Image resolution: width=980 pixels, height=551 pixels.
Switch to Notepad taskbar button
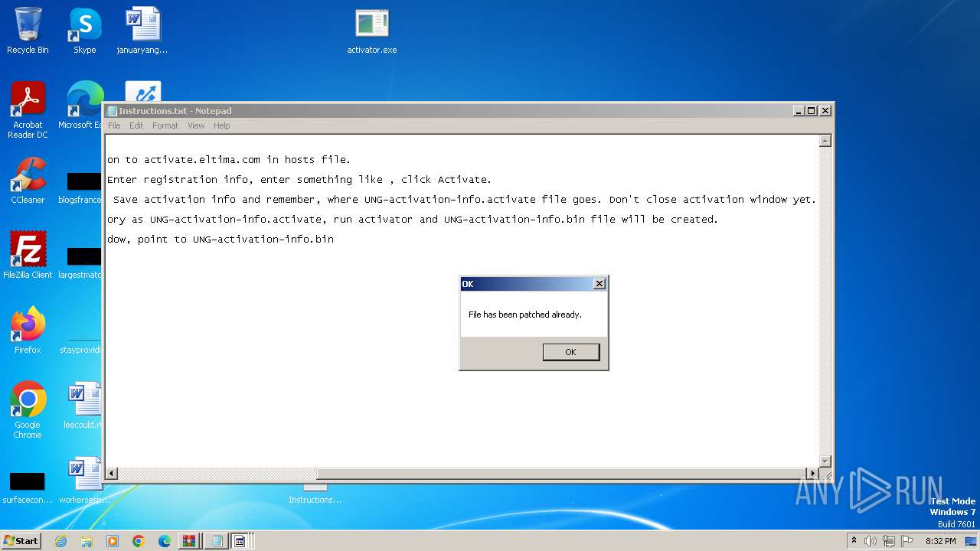[217, 541]
